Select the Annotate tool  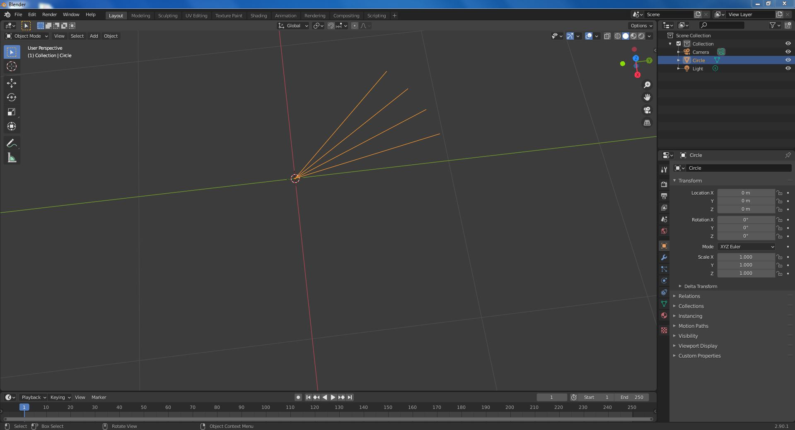(x=12, y=144)
